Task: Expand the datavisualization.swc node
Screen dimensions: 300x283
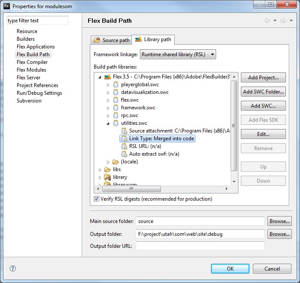Action: 108,93
